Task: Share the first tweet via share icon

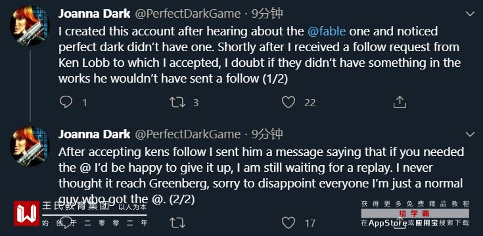Action: point(400,102)
